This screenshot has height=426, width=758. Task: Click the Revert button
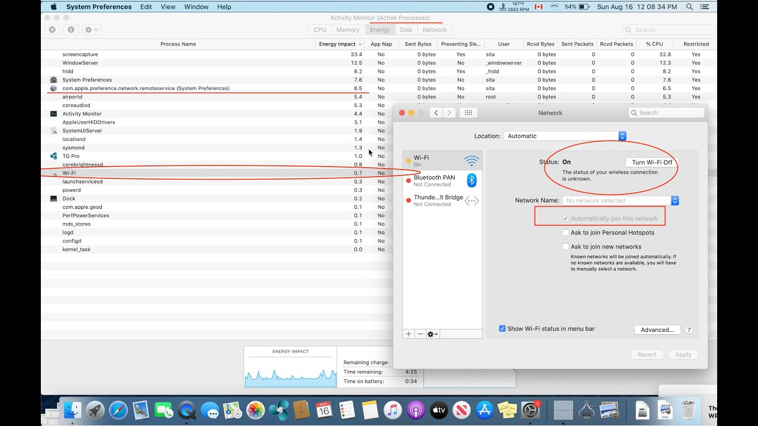(x=647, y=354)
